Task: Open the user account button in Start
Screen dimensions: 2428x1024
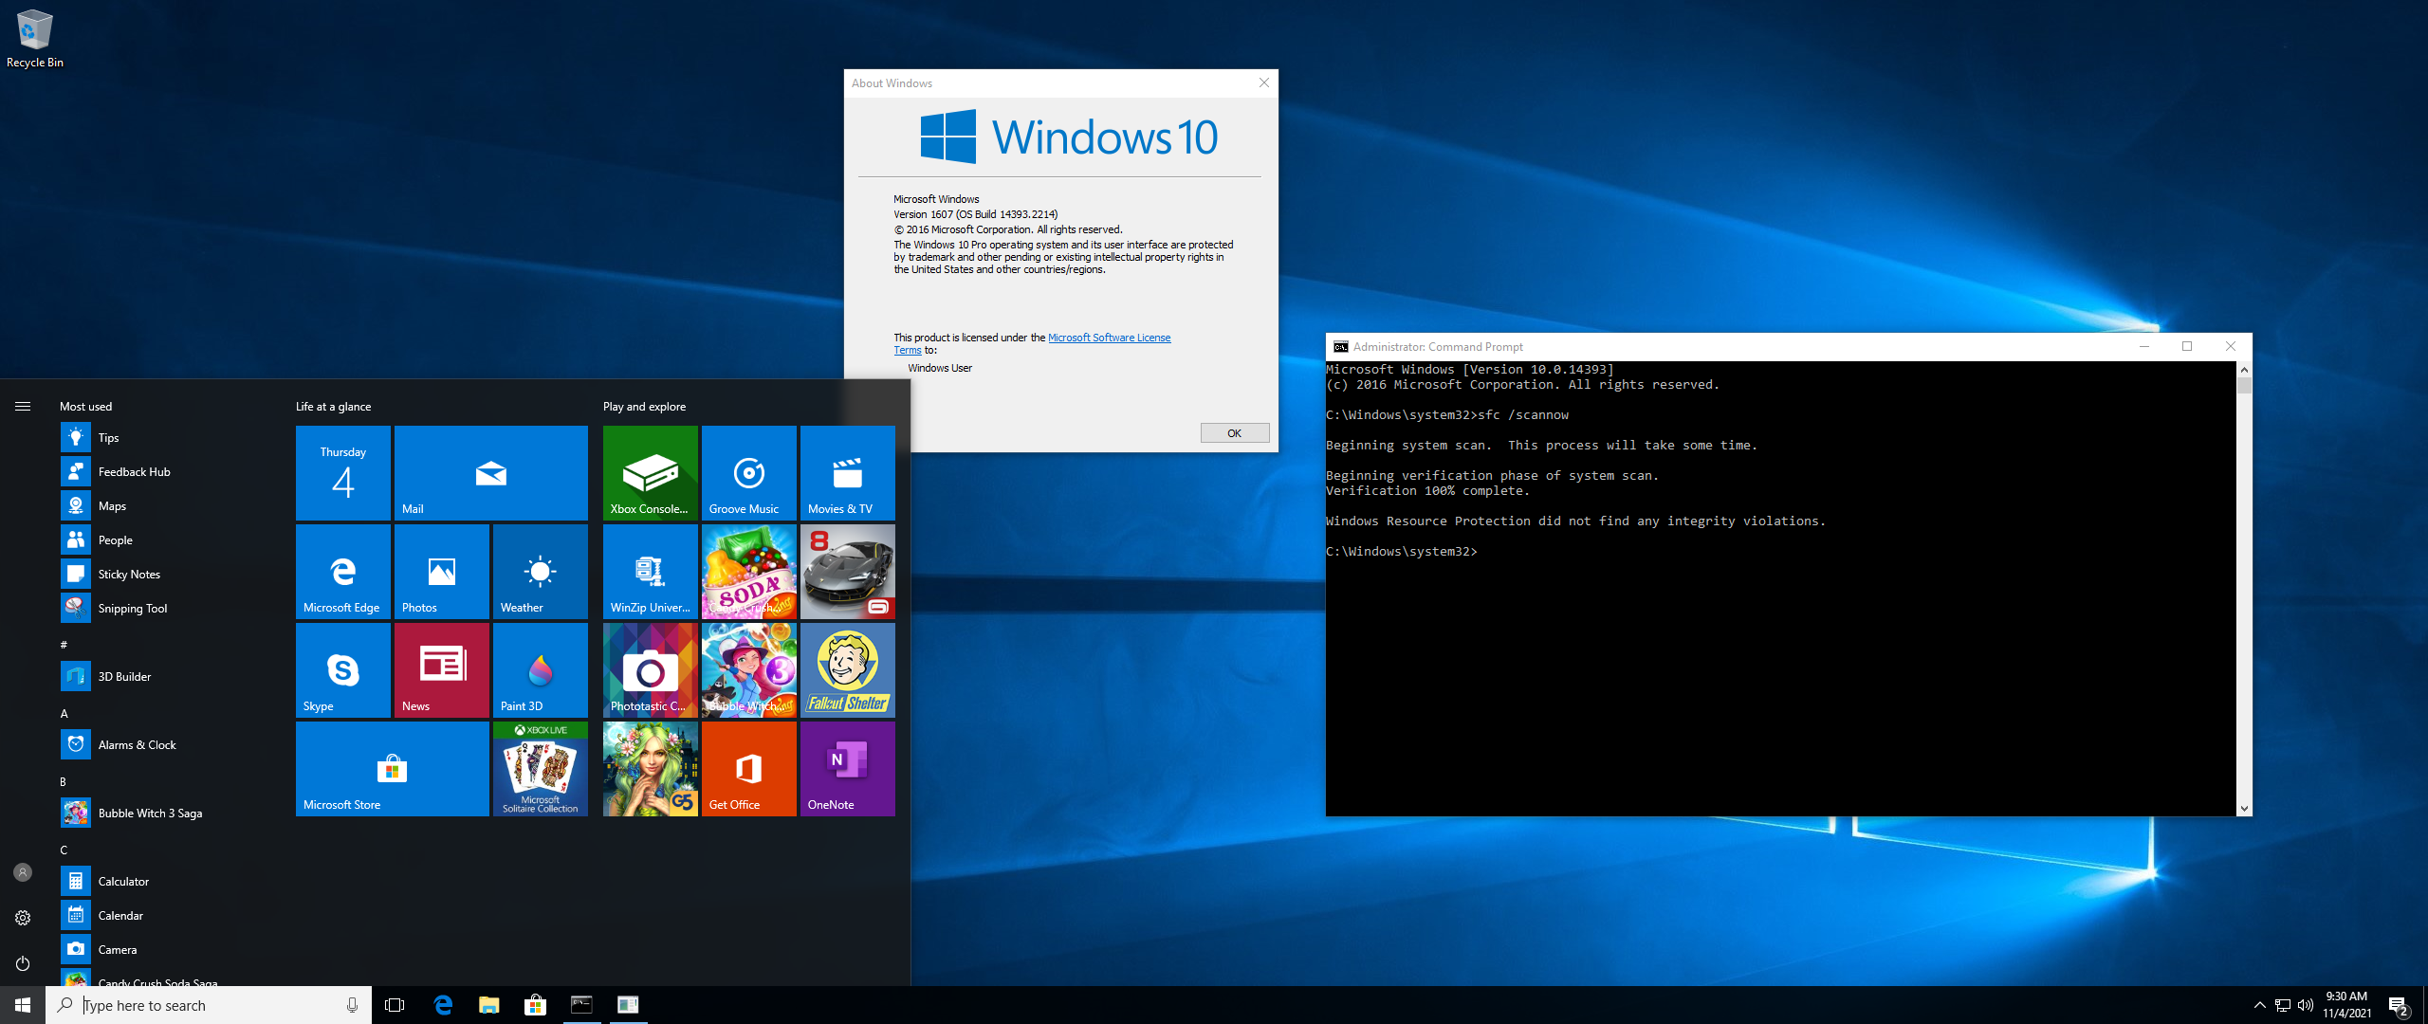Action: click(x=23, y=872)
